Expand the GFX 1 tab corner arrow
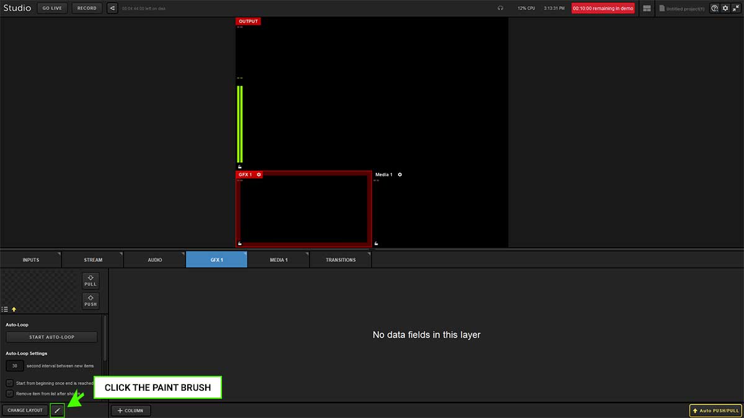The image size is (744, 418). (x=245, y=254)
